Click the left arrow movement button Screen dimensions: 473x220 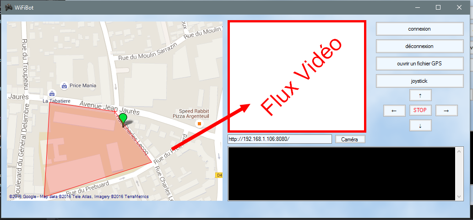tap(394, 111)
